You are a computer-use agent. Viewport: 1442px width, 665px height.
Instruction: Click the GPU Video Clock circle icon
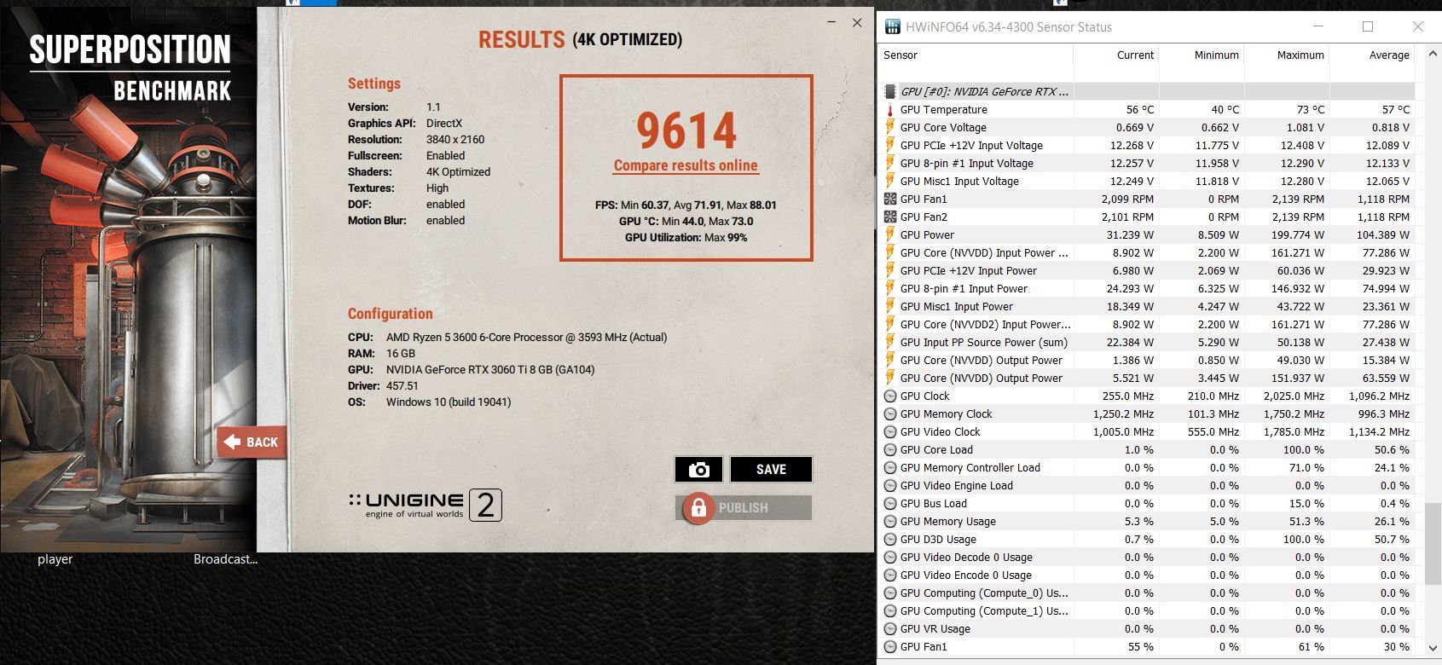[x=890, y=432]
